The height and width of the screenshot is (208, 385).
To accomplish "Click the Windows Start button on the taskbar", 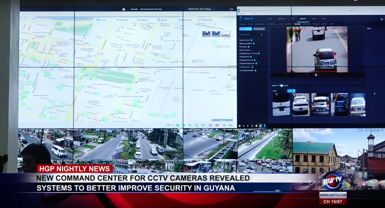I will [240, 126].
